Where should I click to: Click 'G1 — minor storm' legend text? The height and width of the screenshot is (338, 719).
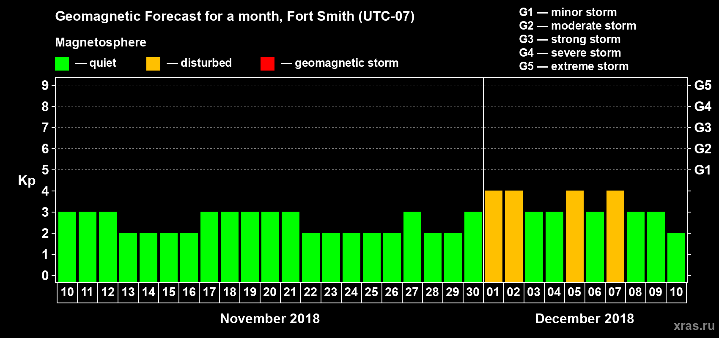568,12
